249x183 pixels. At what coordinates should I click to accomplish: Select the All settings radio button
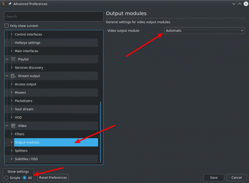coord(25,178)
